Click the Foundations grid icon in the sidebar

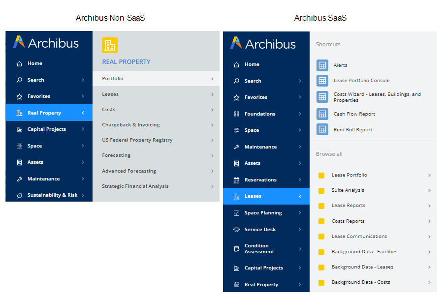236,114
